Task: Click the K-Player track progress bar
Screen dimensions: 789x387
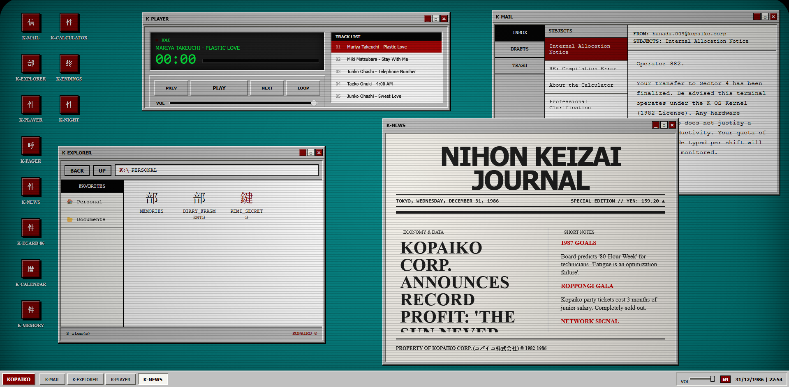Action: (261, 61)
